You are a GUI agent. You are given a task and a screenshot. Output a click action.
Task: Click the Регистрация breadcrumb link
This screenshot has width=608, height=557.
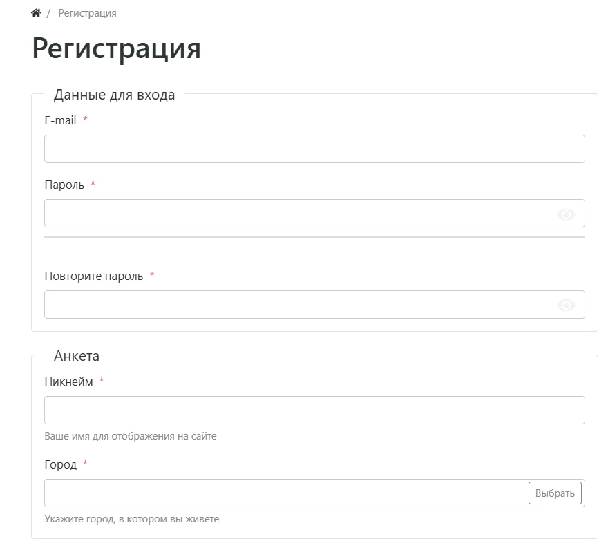coord(87,13)
